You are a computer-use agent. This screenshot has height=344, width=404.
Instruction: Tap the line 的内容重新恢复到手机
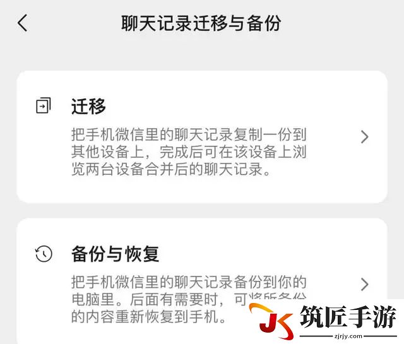[x=149, y=317]
